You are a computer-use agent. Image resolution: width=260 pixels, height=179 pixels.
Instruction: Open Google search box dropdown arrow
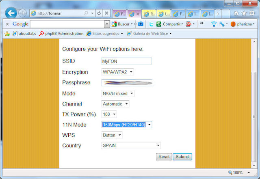pos(107,24)
